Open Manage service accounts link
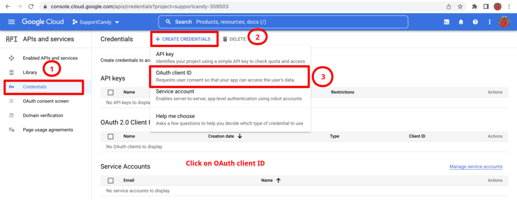 coord(476,167)
